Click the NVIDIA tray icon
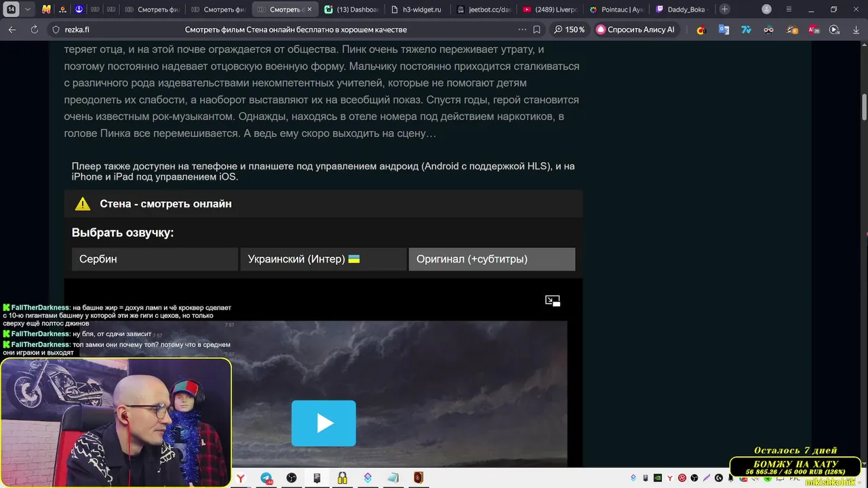Viewport: 868px width, 488px height. click(x=658, y=478)
